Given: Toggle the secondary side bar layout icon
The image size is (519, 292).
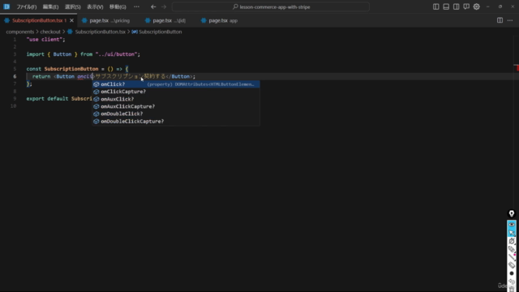Looking at the screenshot, I should pos(456,6).
